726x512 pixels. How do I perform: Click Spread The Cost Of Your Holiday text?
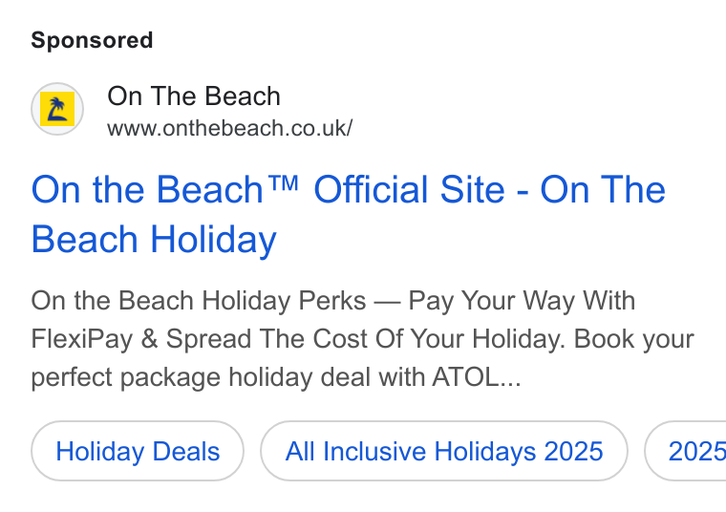coord(365,339)
